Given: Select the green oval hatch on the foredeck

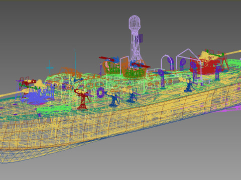Looking at the screenshot, I should pos(54,109).
